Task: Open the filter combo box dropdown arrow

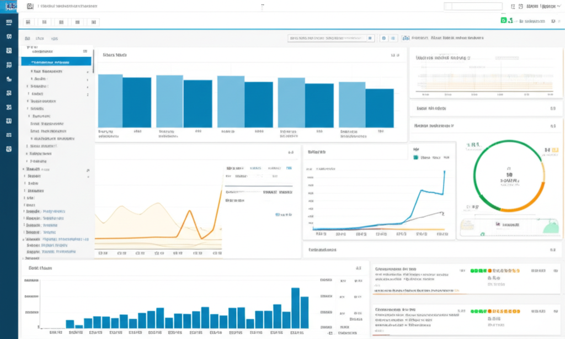Action: (x=370, y=38)
